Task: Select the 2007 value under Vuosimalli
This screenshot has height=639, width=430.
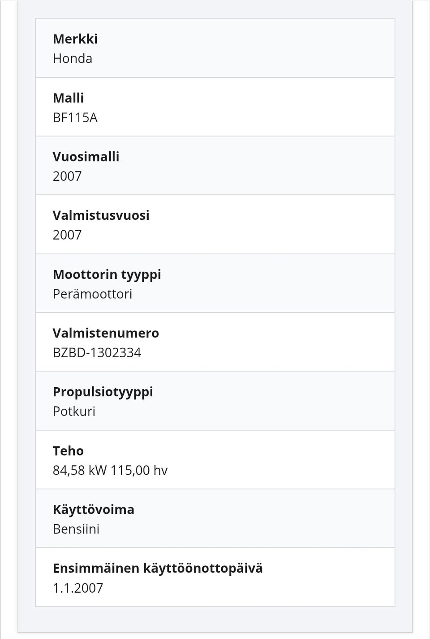Action: [x=67, y=176]
